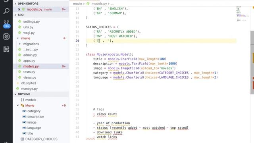Place cursor on STATUS_CHOICES variable
This screenshot has height=143, width=254.
click(x=99, y=27)
